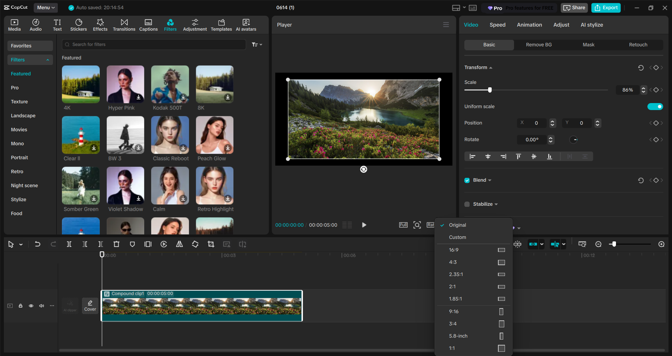
Task: Click the Delete icon in the timeline toolbar
Action: [116, 244]
